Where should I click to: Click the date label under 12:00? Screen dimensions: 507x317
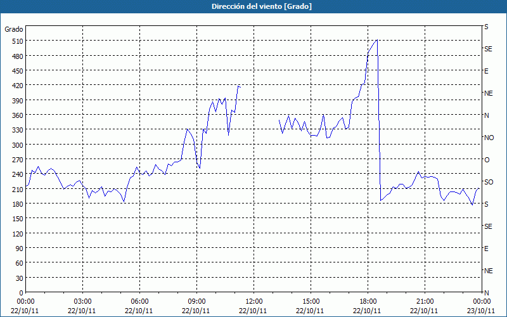(x=253, y=311)
